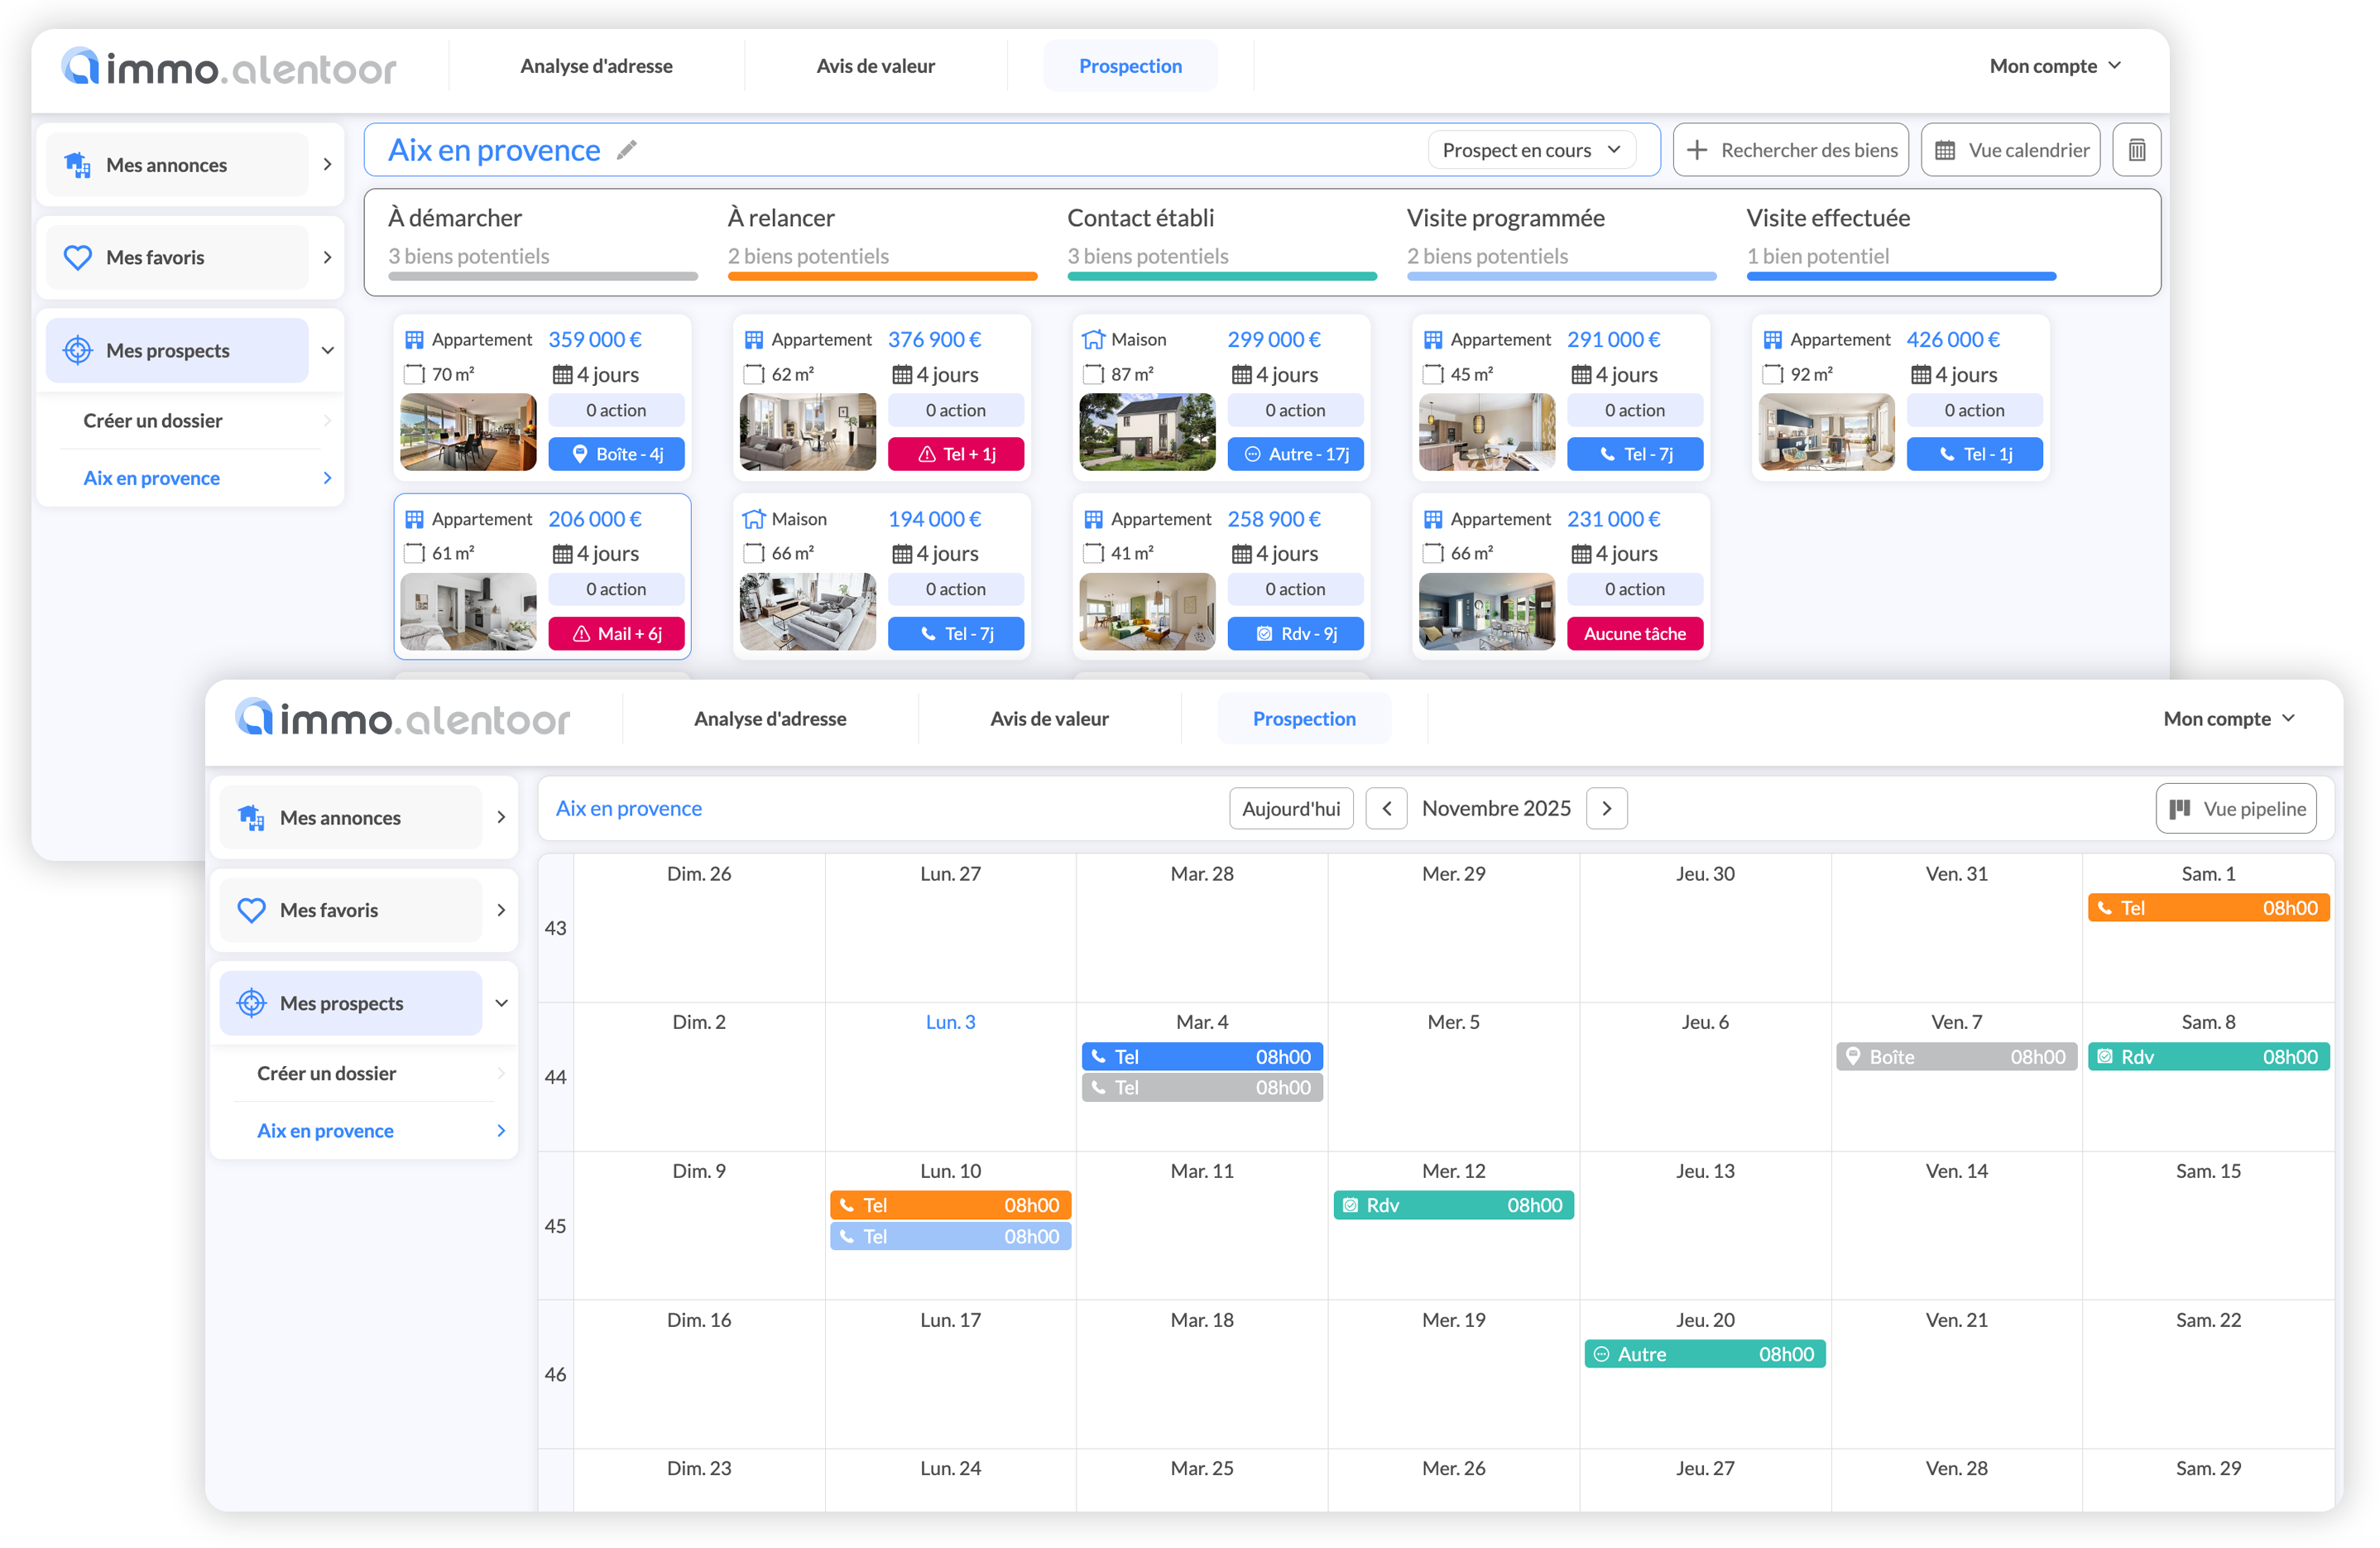The height and width of the screenshot is (1548, 2380).
Task: Open the Maison 299 000 € photo thumbnail
Action: click(1147, 431)
